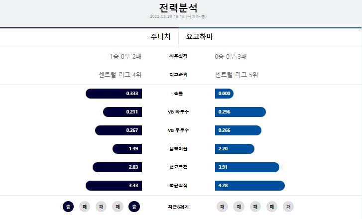362x219 pixels.
Task: Click 요코하마's first loss (패) result badge
Action: (x=222, y=207)
